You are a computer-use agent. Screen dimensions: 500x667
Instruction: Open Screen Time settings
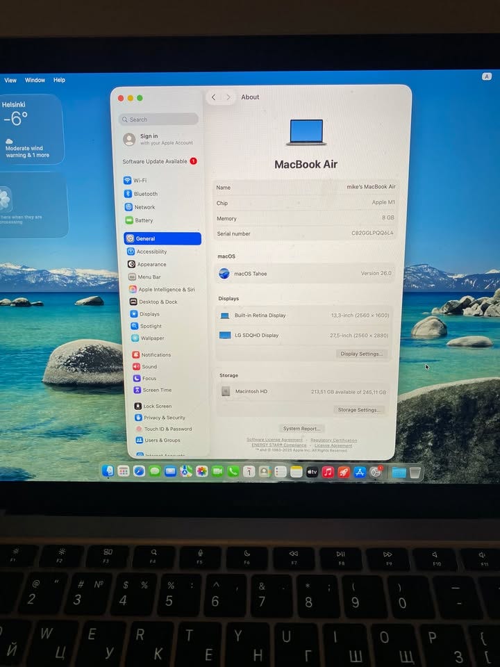[x=153, y=390]
